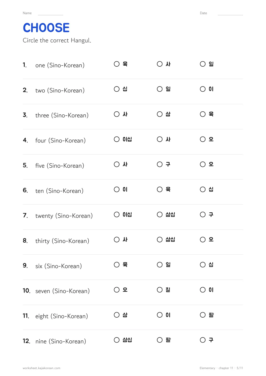Image resolution: width=266 pixels, height=376 pixels.
Task: Choose 이십 circle for question 7 twenty
Action: point(117,215)
